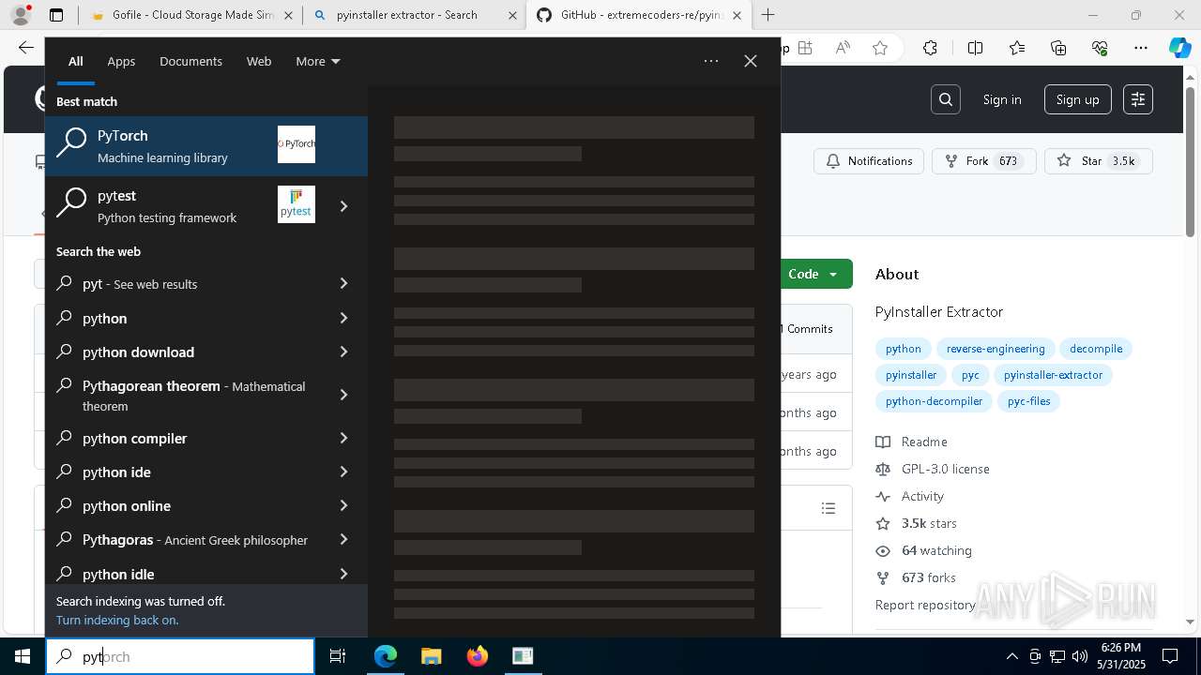The width and height of the screenshot is (1201, 675).
Task: Add this page to favorites star
Action: coord(880,48)
